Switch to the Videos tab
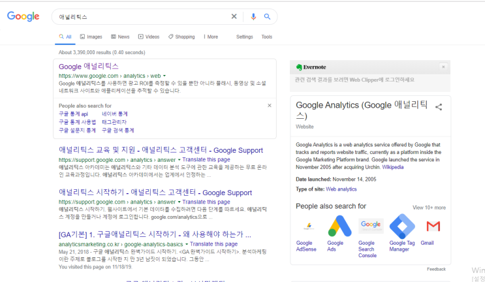Viewport: 485px width, 282px height. (149, 37)
